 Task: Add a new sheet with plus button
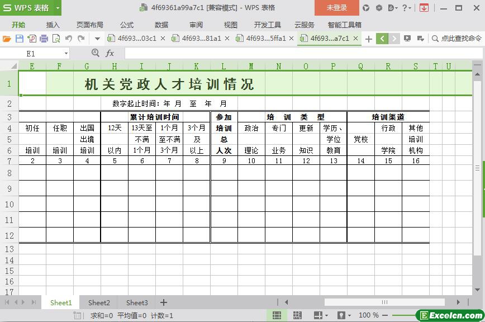(x=164, y=302)
